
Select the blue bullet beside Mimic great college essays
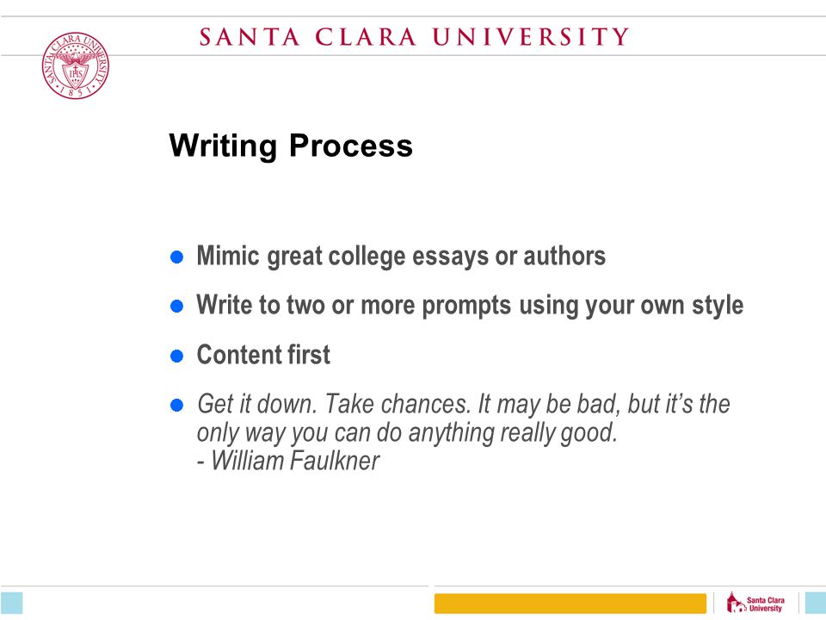pos(177,257)
